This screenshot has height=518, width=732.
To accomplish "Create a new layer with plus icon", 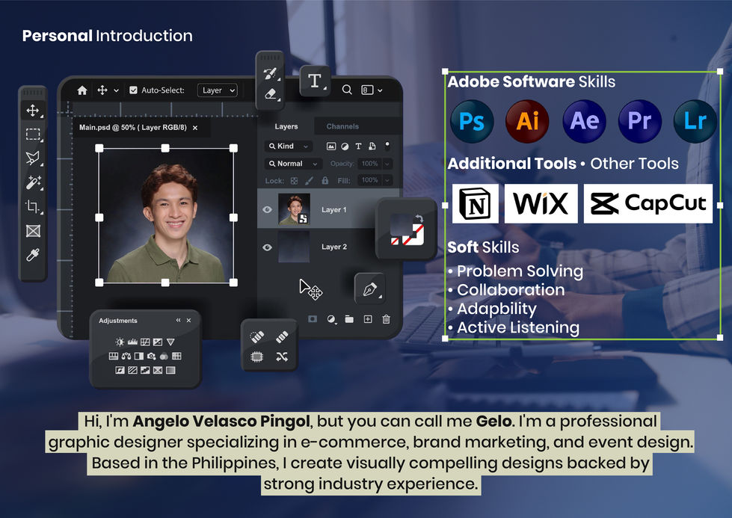I will click(368, 319).
